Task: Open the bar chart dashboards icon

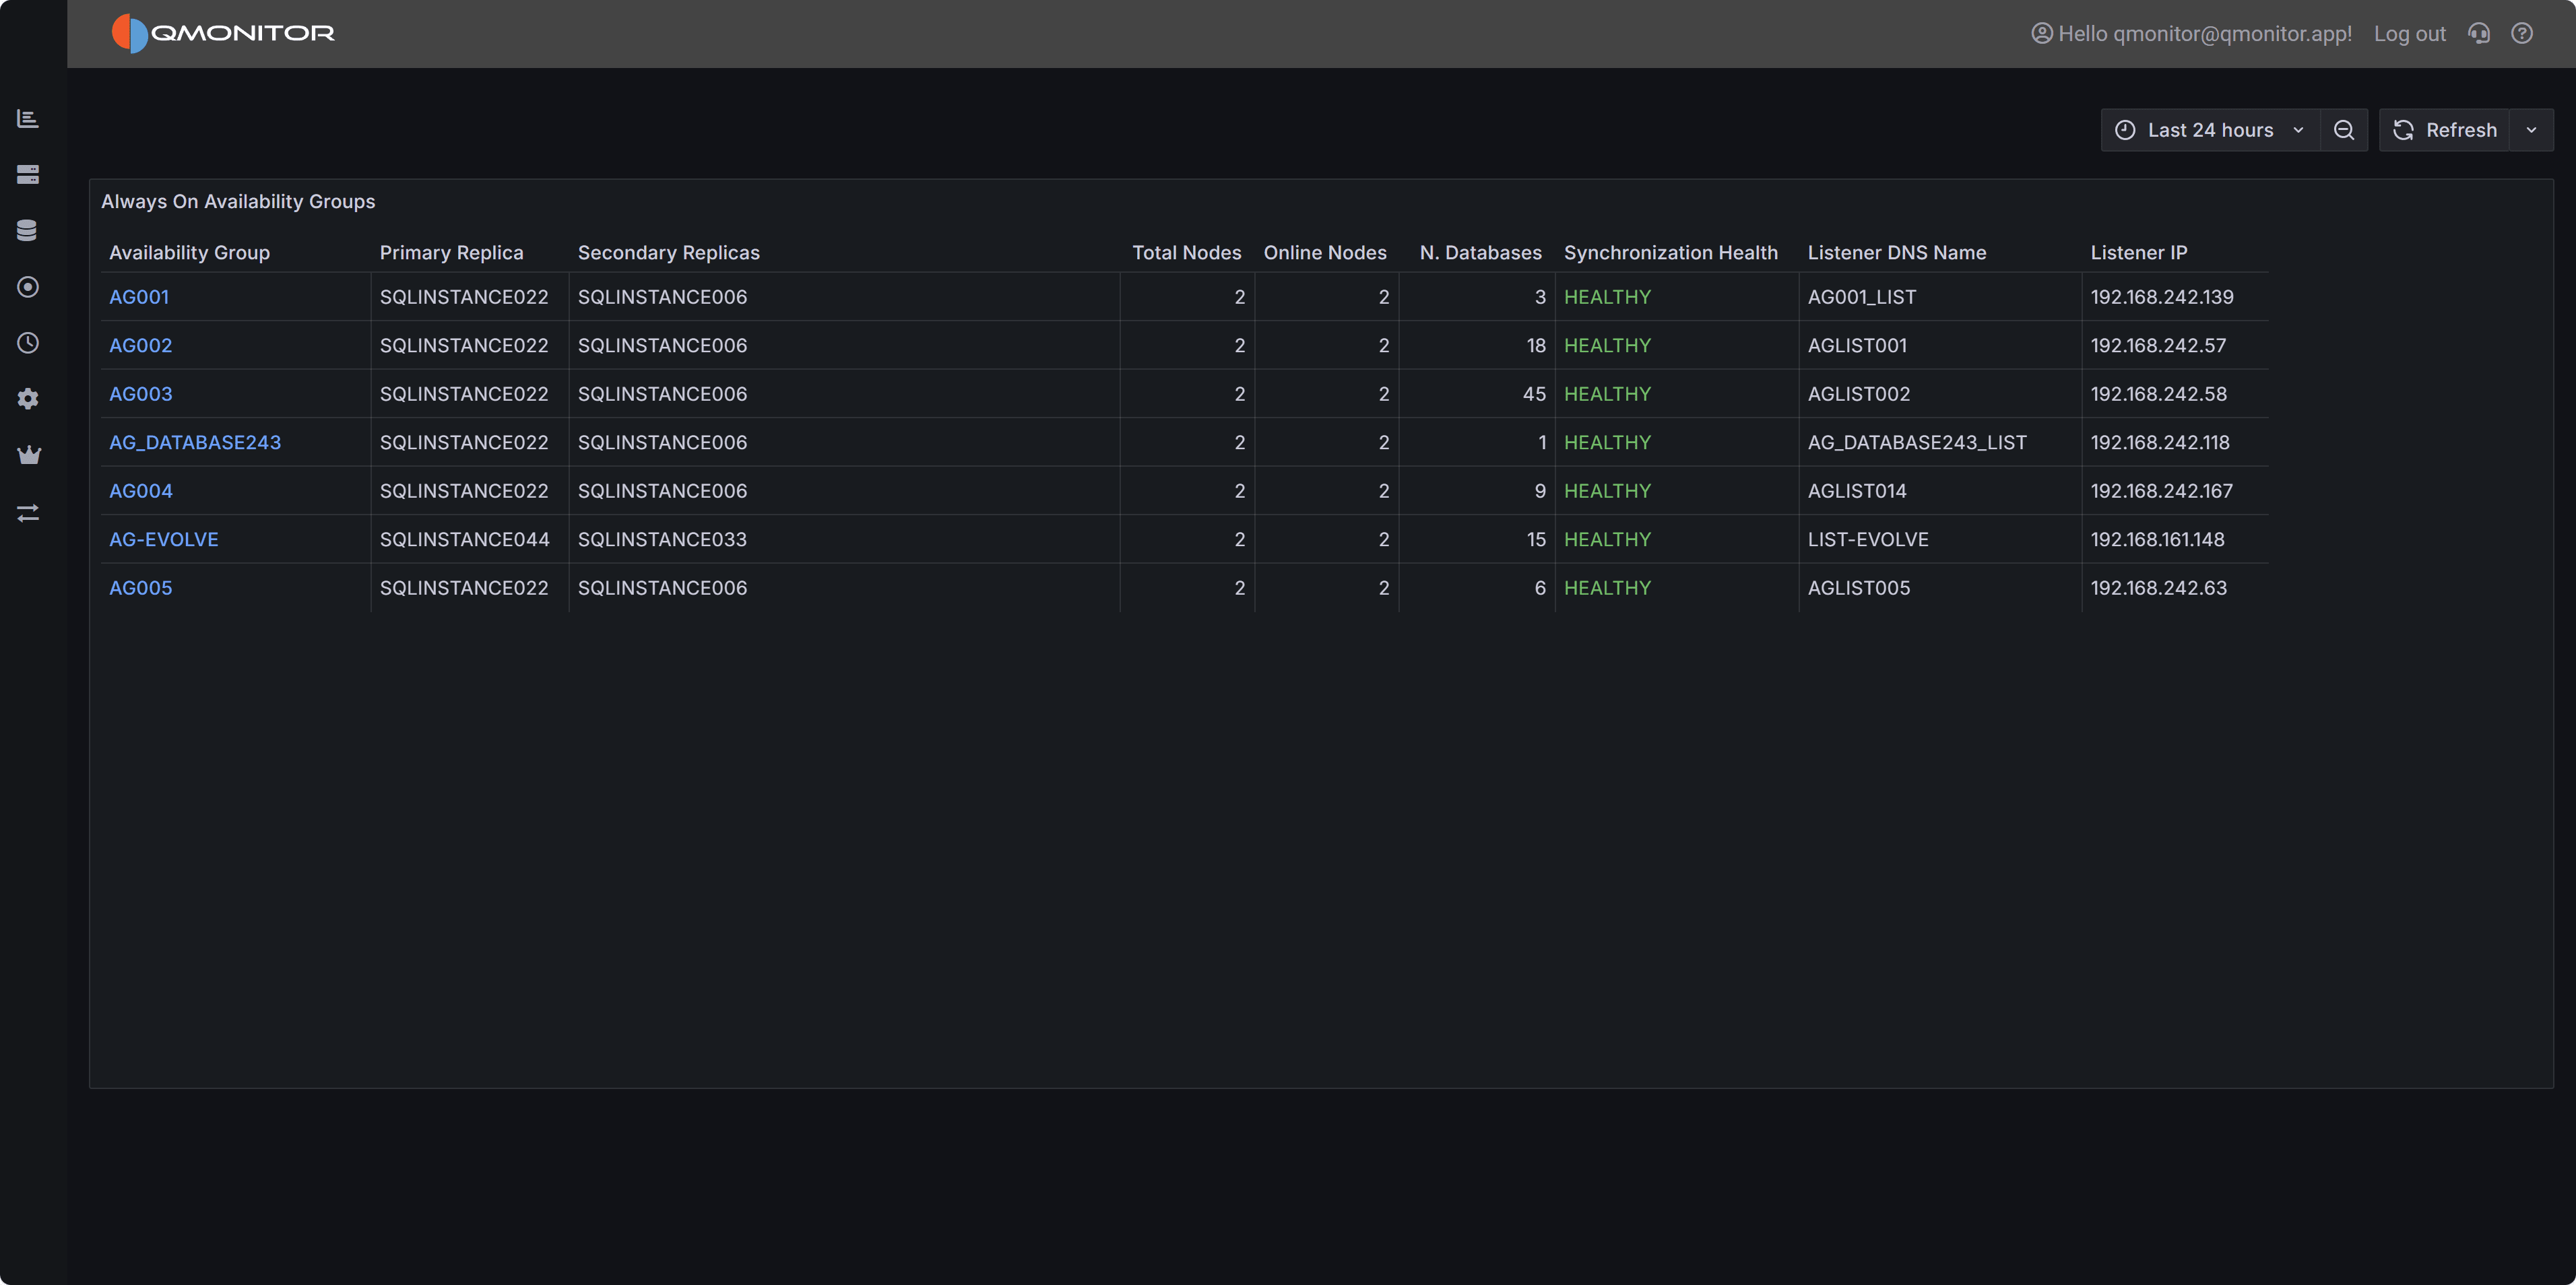Action: pos(28,118)
